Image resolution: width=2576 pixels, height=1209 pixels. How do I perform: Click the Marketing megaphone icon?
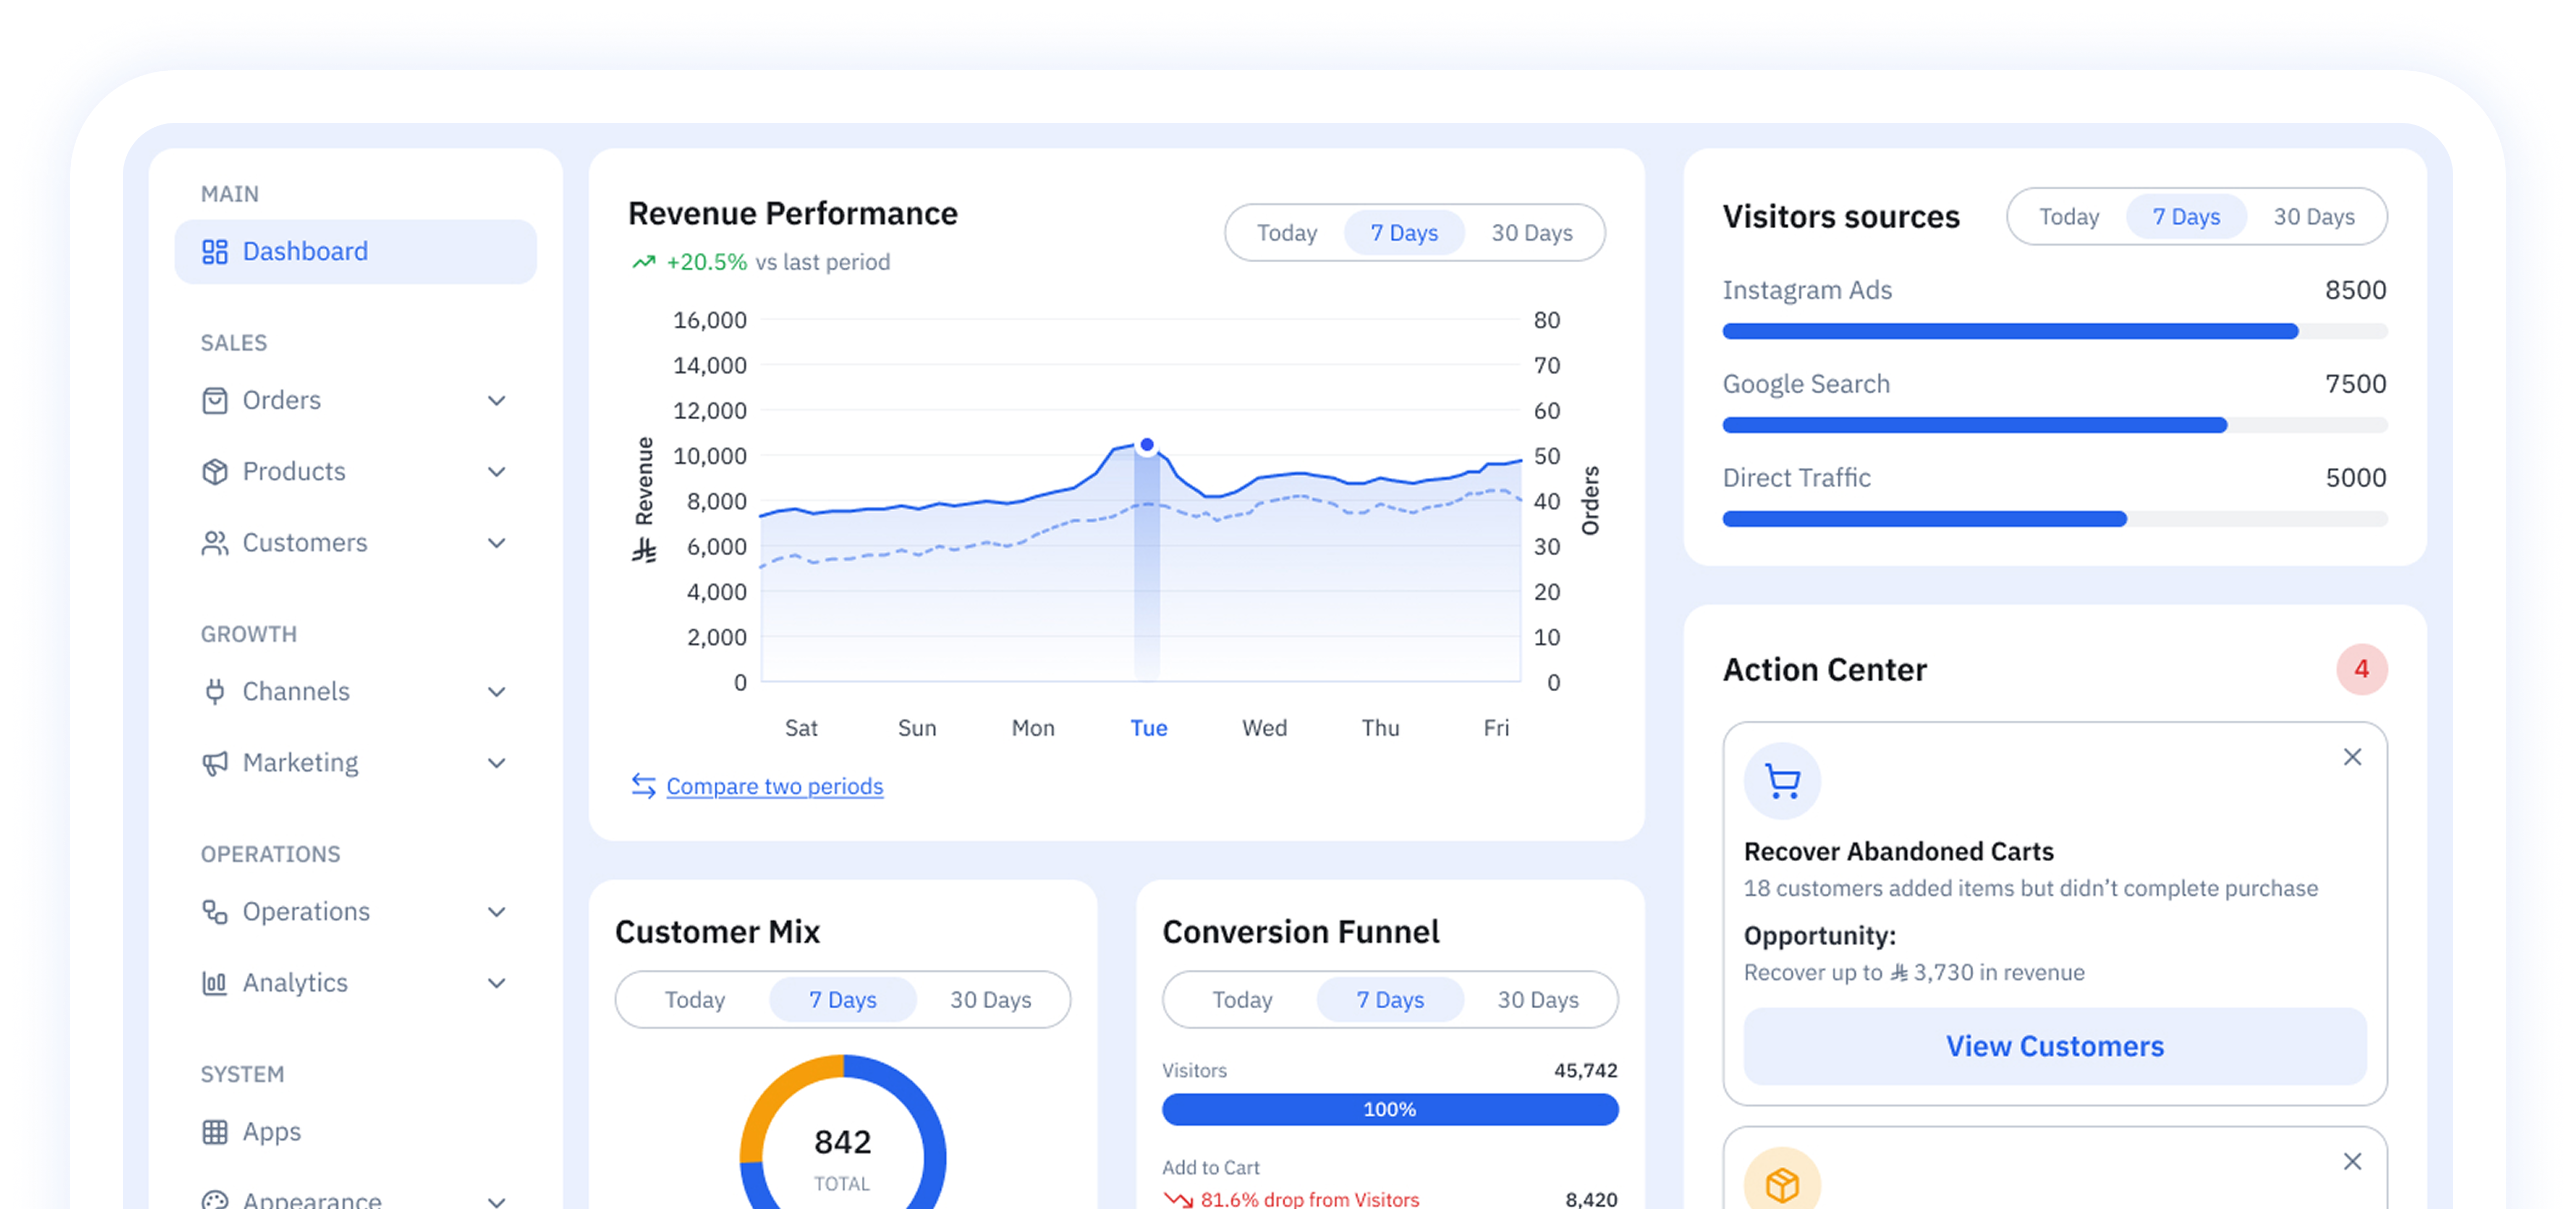(214, 763)
